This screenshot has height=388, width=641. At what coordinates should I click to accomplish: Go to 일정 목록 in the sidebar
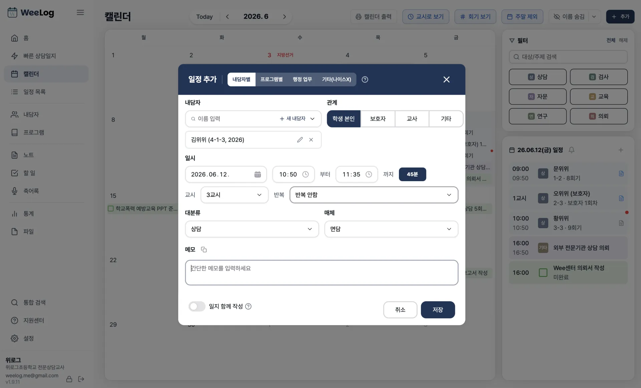coord(46,92)
